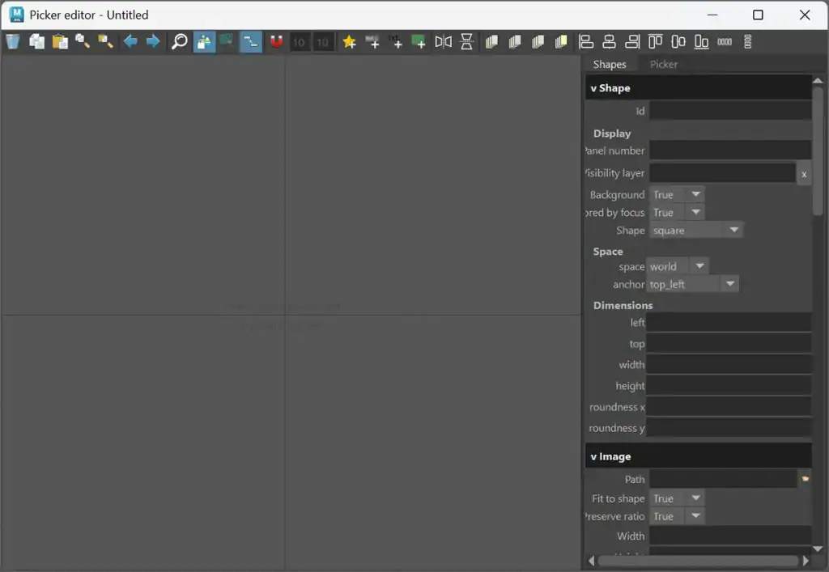
Task: Delete selected shapes with trash icon
Action: point(13,41)
